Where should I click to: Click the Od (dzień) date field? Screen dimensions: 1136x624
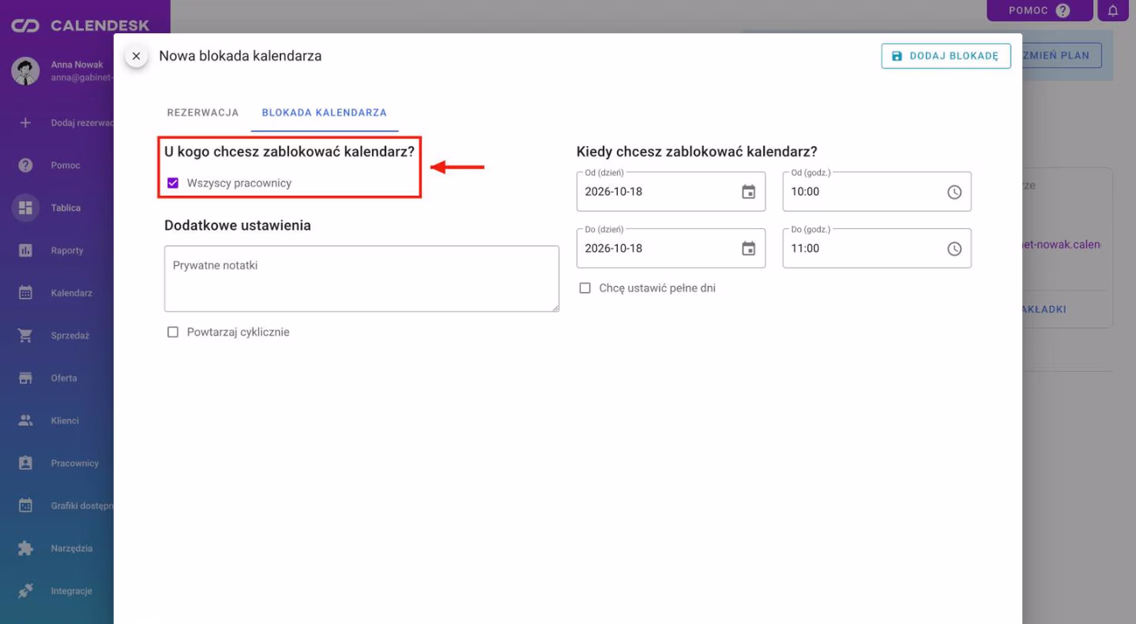670,191
